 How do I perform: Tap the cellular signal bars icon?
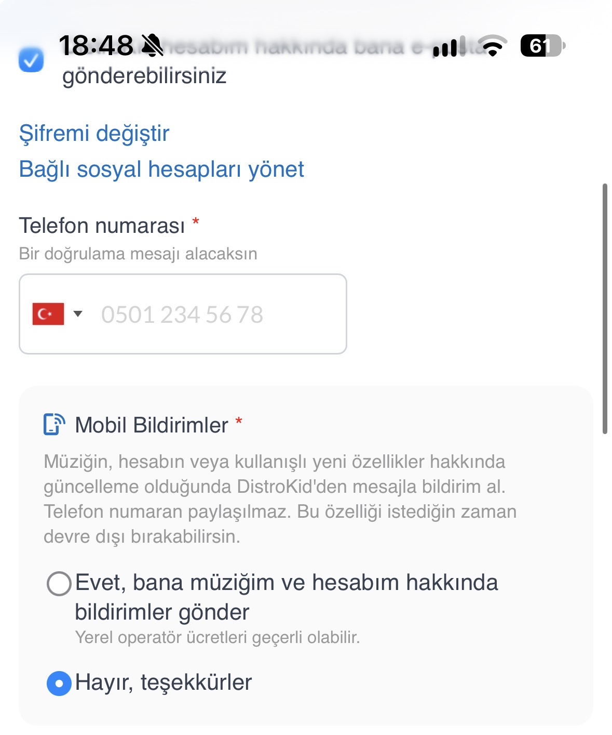(450, 46)
